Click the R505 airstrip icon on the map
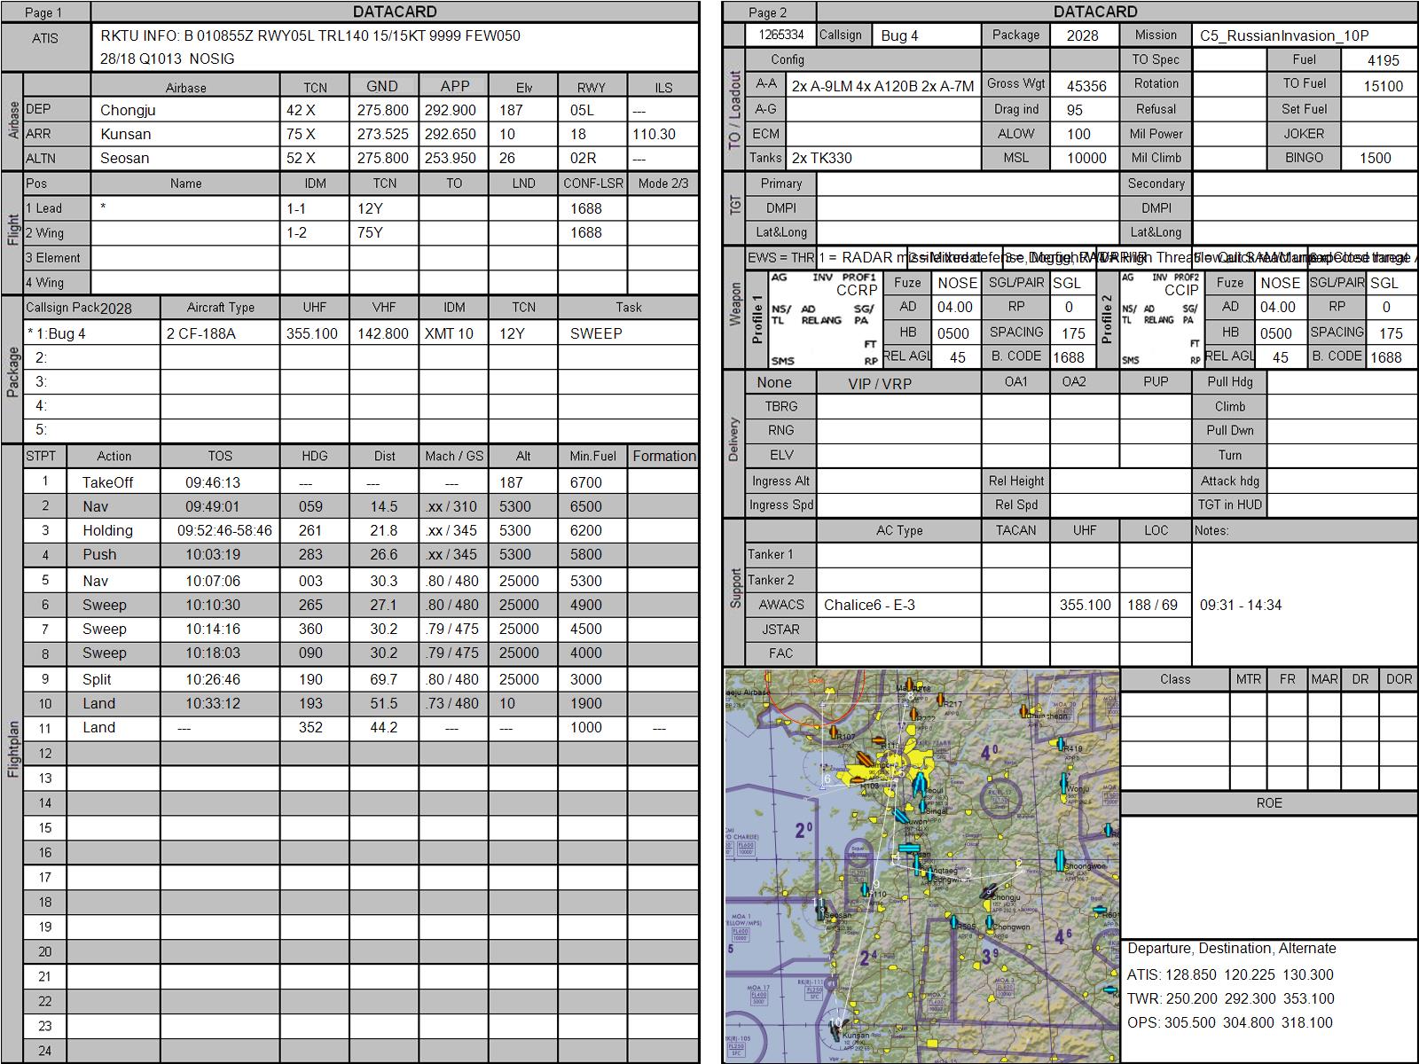The height and width of the screenshot is (1064, 1419). click(953, 924)
